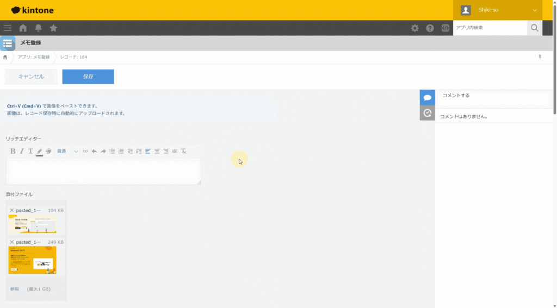Apply italic formatting in rich editor
Image resolution: width=557 pixels, height=308 pixels.
point(22,151)
